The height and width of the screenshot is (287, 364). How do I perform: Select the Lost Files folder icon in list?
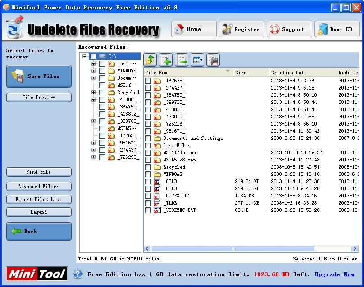(x=157, y=146)
